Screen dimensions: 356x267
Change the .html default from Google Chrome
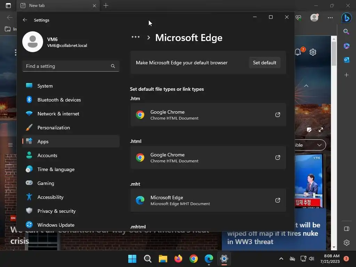[208, 157]
